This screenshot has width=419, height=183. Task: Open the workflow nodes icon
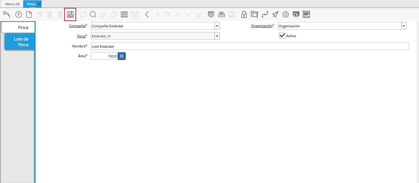pos(265,14)
